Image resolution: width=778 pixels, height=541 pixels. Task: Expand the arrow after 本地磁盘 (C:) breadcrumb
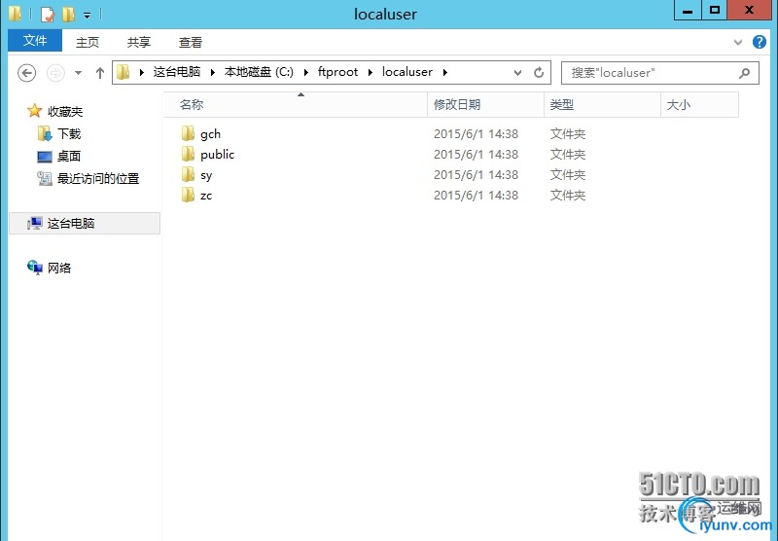[x=306, y=72]
